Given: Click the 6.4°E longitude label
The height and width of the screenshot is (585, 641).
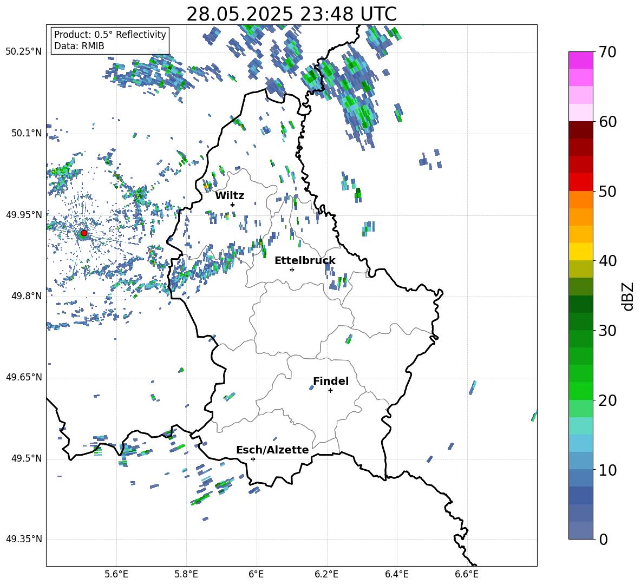Looking at the screenshot, I should (x=396, y=574).
